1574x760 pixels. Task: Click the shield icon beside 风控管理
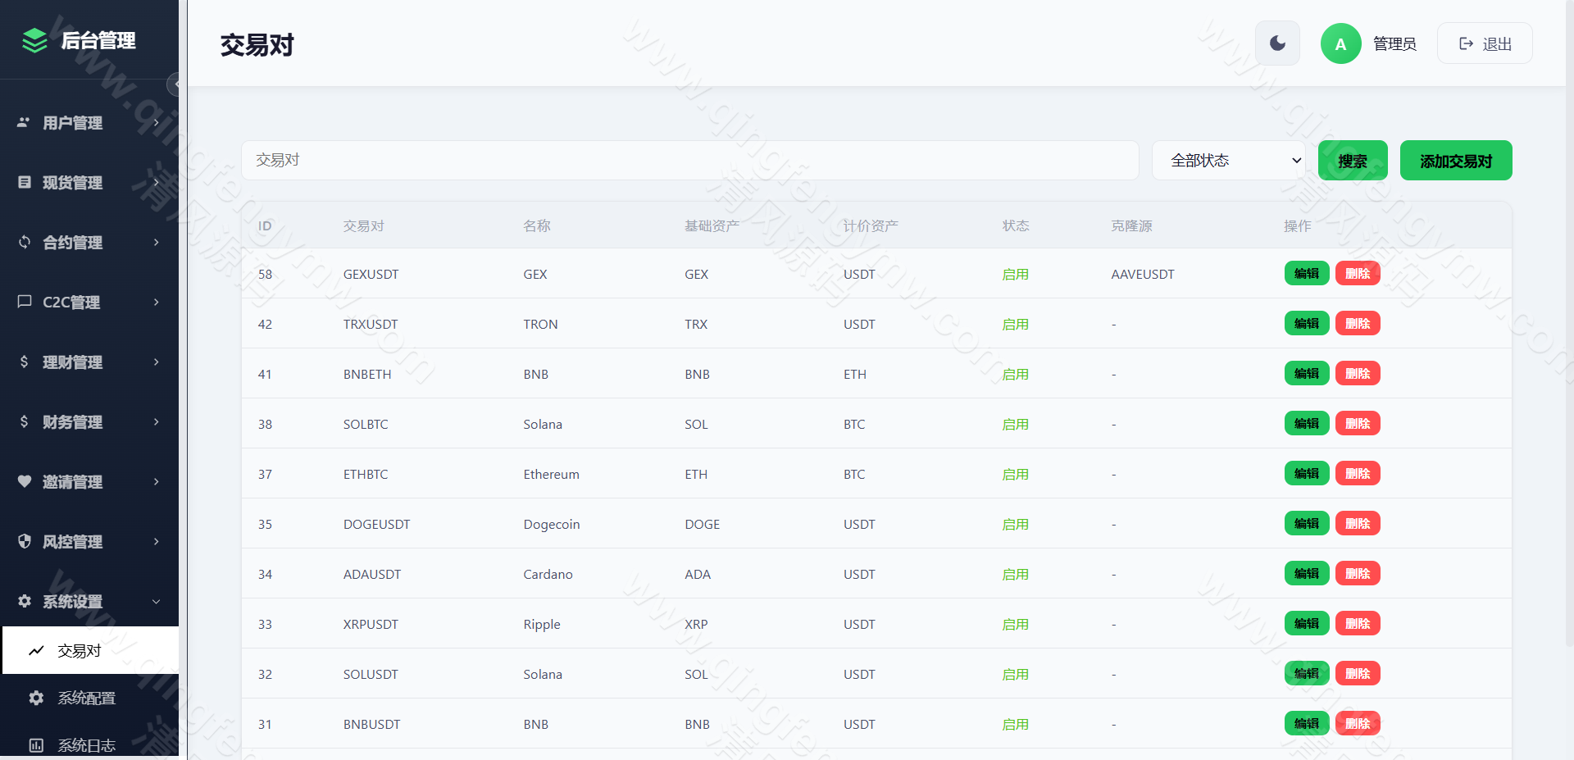[x=25, y=541]
